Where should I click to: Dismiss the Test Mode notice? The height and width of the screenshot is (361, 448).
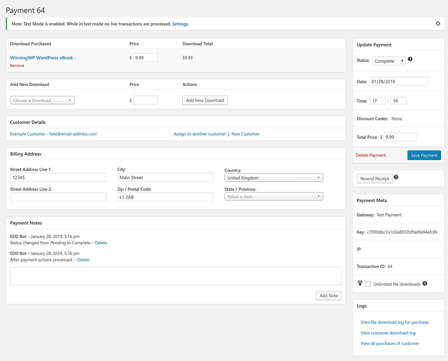point(438,24)
